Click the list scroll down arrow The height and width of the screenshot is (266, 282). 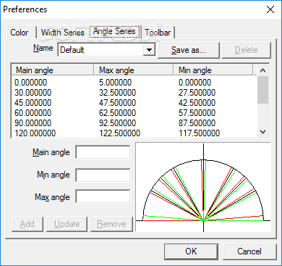[x=262, y=132]
